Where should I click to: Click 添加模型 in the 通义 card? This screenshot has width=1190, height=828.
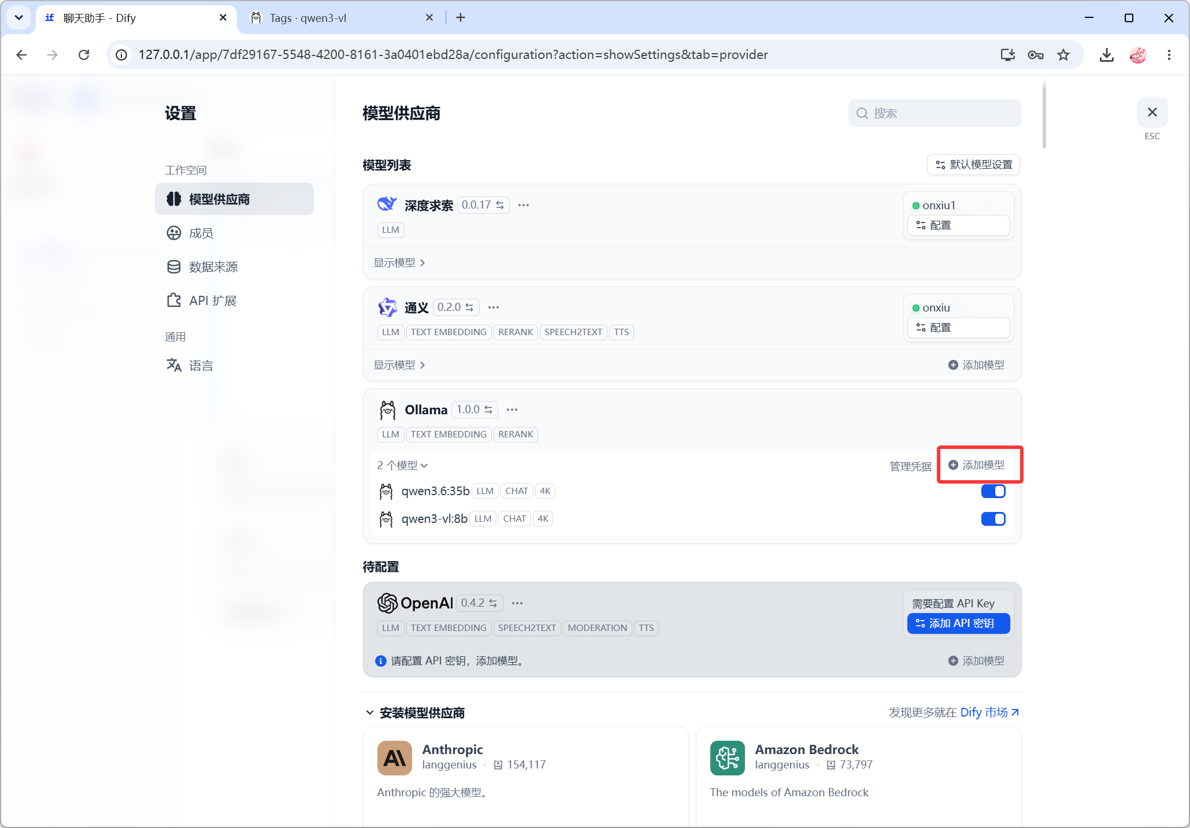click(x=976, y=365)
